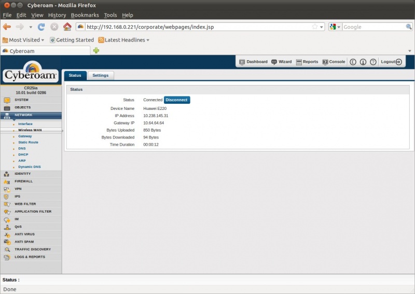The width and height of the screenshot is (415, 294).
Task: Click the browser back arrow
Action: point(7,27)
